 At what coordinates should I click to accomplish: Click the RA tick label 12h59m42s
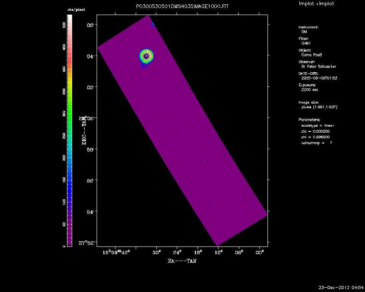[116, 252]
